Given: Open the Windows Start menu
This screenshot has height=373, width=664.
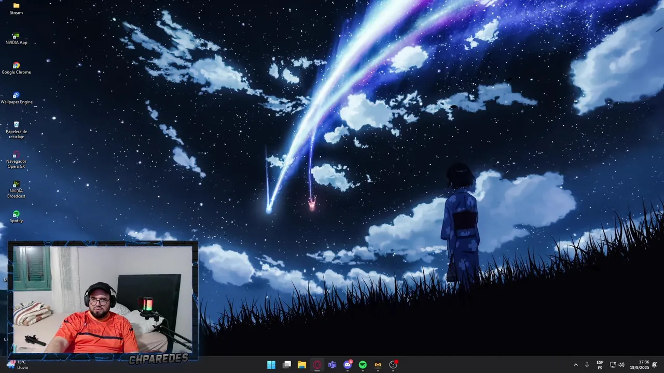Looking at the screenshot, I should click(271, 365).
